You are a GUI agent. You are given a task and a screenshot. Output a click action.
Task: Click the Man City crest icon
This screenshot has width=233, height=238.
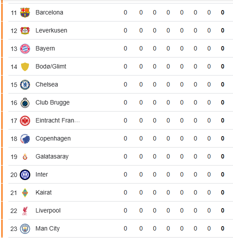25,229
